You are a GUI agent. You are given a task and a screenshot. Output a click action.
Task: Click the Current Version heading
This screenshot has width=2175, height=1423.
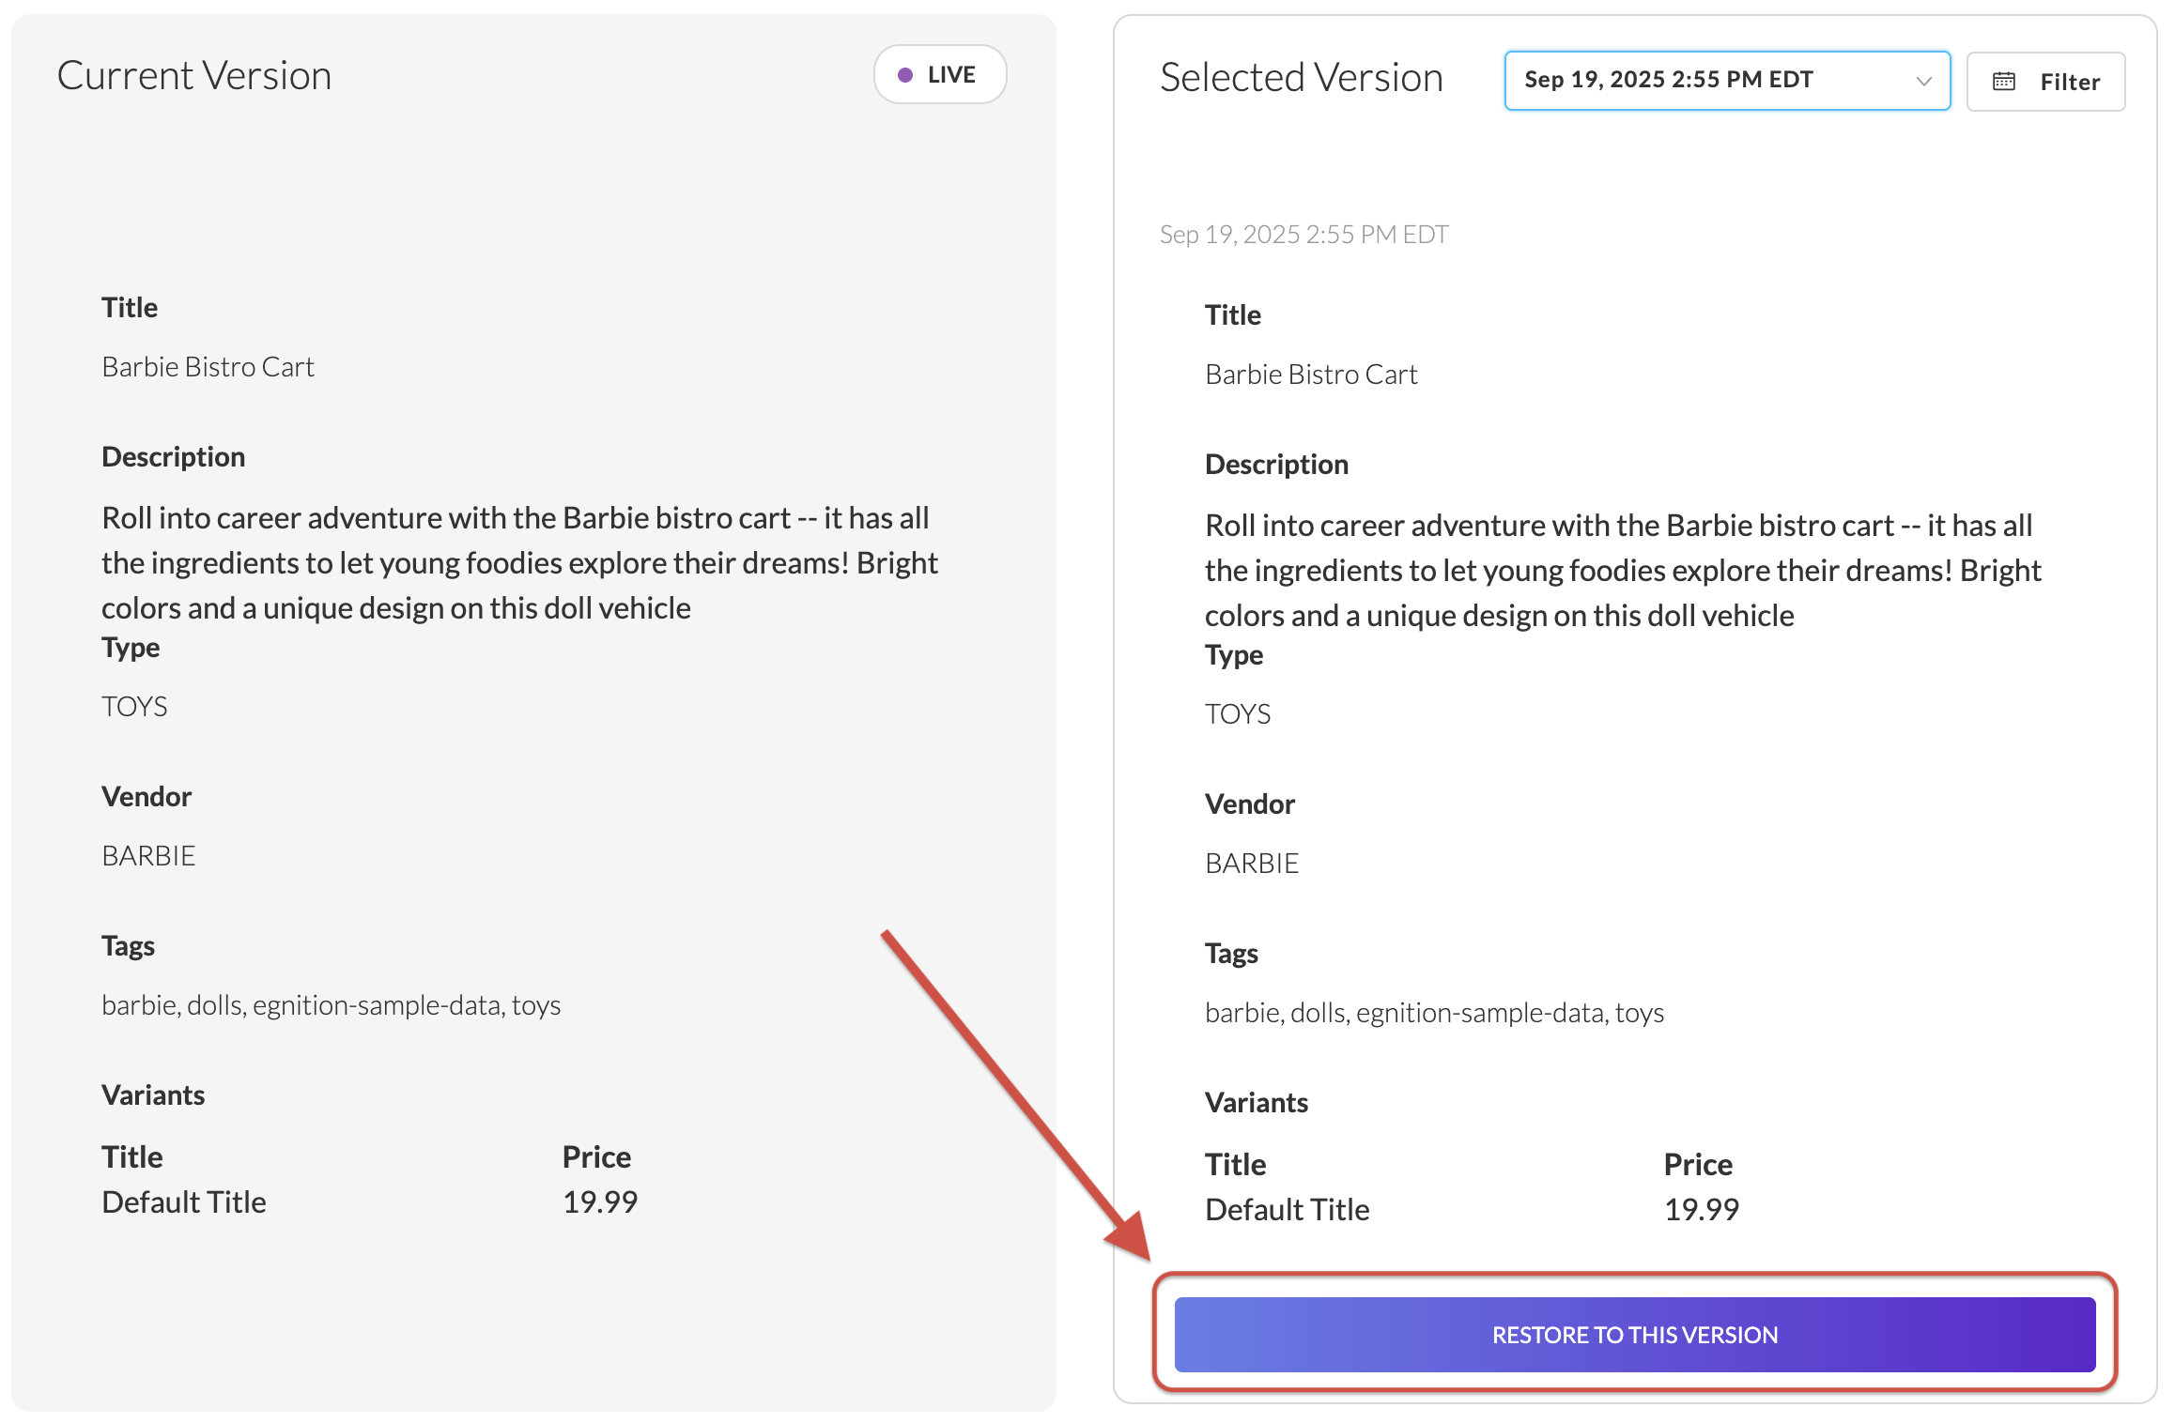(194, 76)
